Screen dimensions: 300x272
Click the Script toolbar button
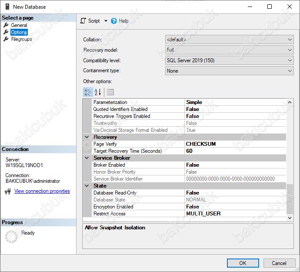point(90,21)
